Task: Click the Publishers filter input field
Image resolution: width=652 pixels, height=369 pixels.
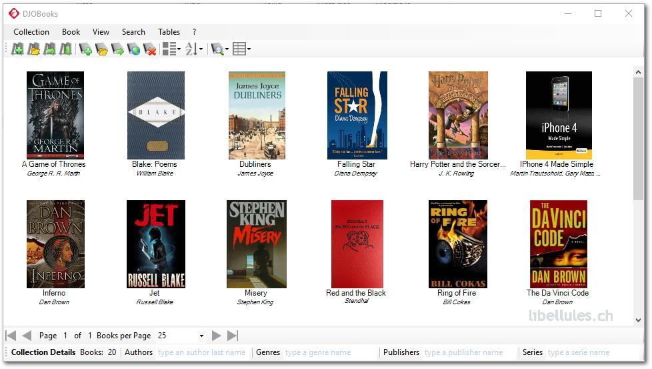Action: click(x=469, y=352)
